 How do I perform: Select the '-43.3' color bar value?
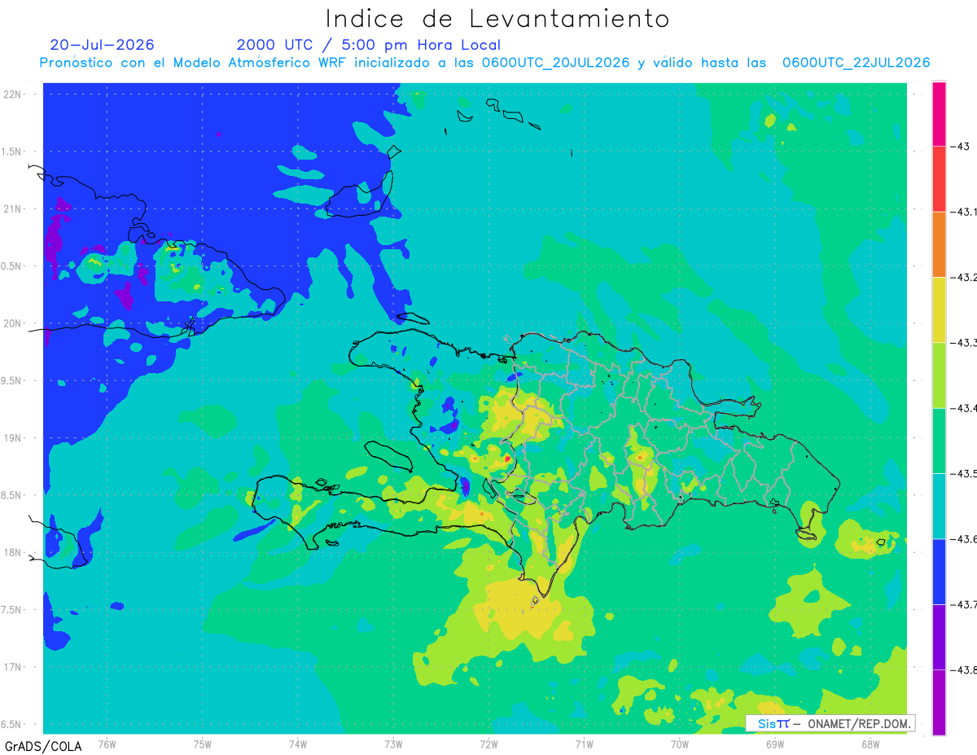coord(964,343)
